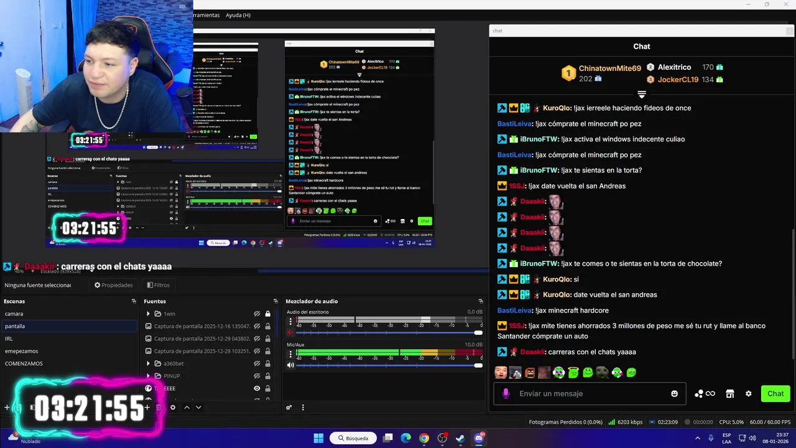
Task: Focus the Enviar un mensaje field
Action: 590,393
